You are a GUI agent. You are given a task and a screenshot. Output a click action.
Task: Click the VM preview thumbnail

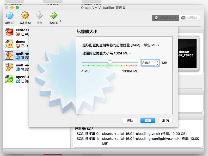(x=187, y=53)
